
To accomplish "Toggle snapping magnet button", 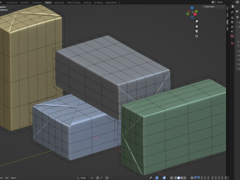I will pyautogui.click(x=97, y=178).
